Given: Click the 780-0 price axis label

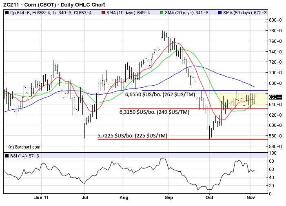Looking at the screenshot, I should coord(276,31).
